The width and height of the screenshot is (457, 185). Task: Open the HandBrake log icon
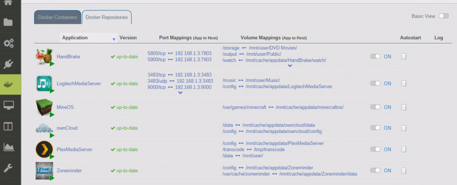pyautogui.click(x=404, y=57)
